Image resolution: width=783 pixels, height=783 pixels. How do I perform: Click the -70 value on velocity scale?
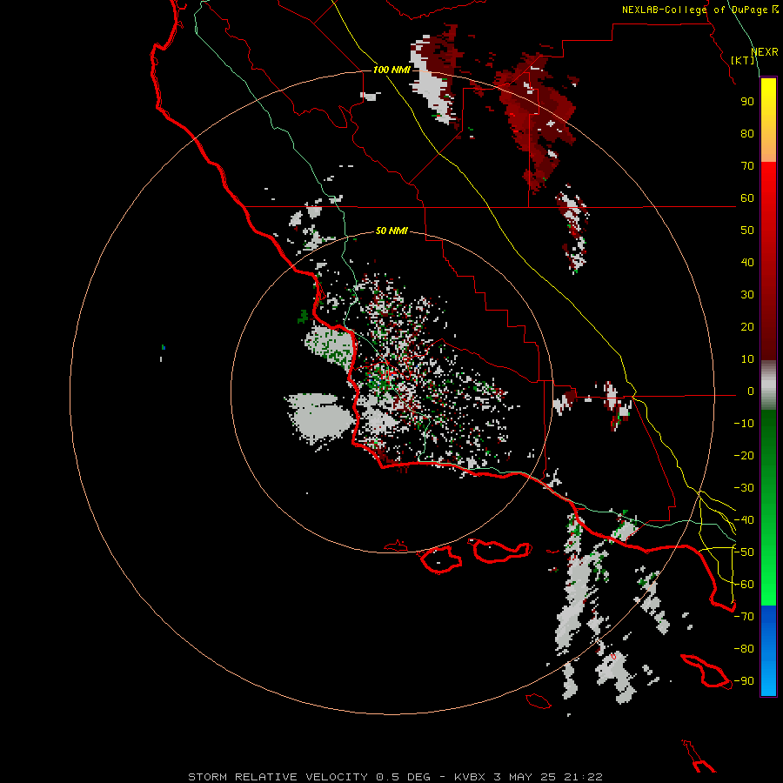pos(744,617)
